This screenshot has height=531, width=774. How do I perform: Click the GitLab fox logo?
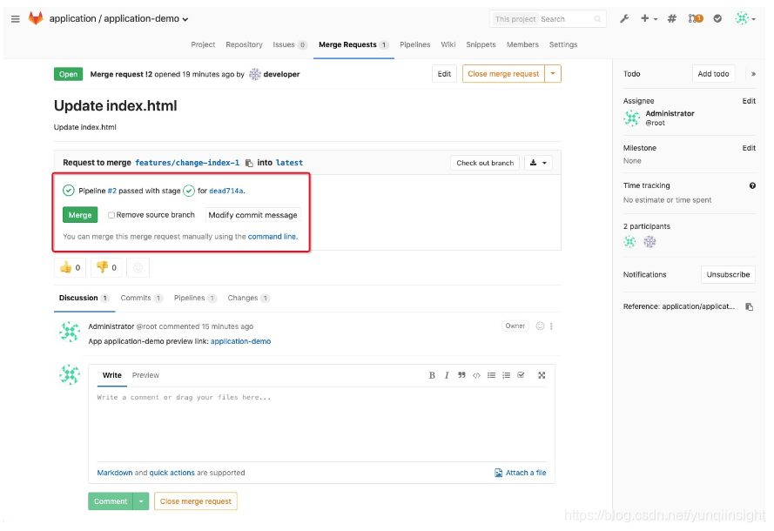(x=36, y=18)
